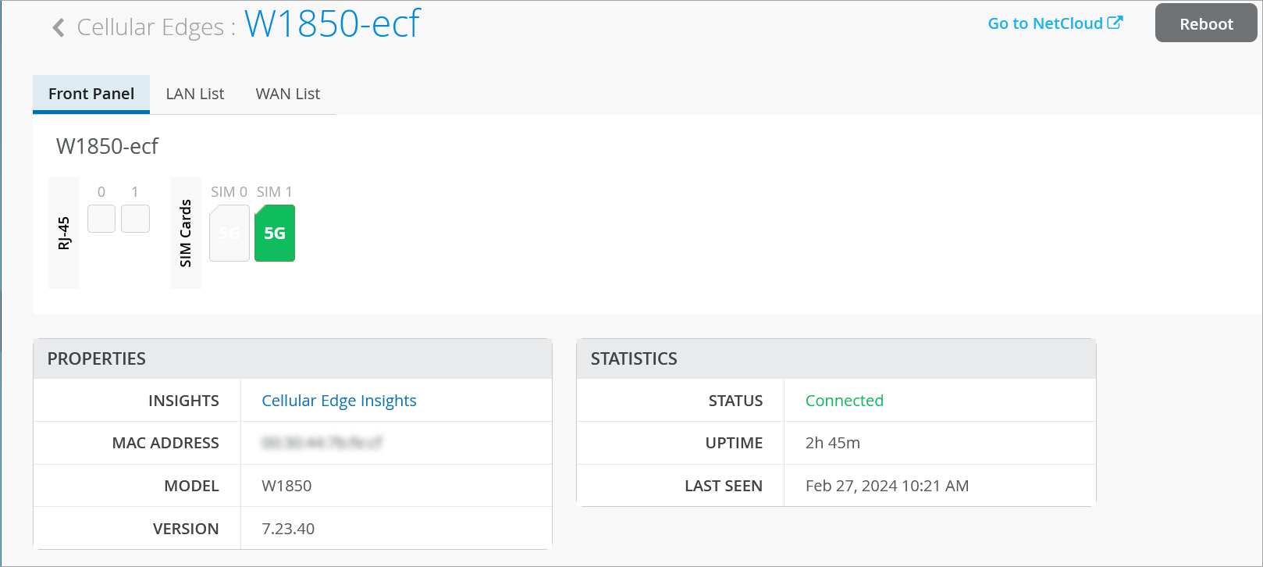Open the Cellular Edge Insights link

[339, 401]
